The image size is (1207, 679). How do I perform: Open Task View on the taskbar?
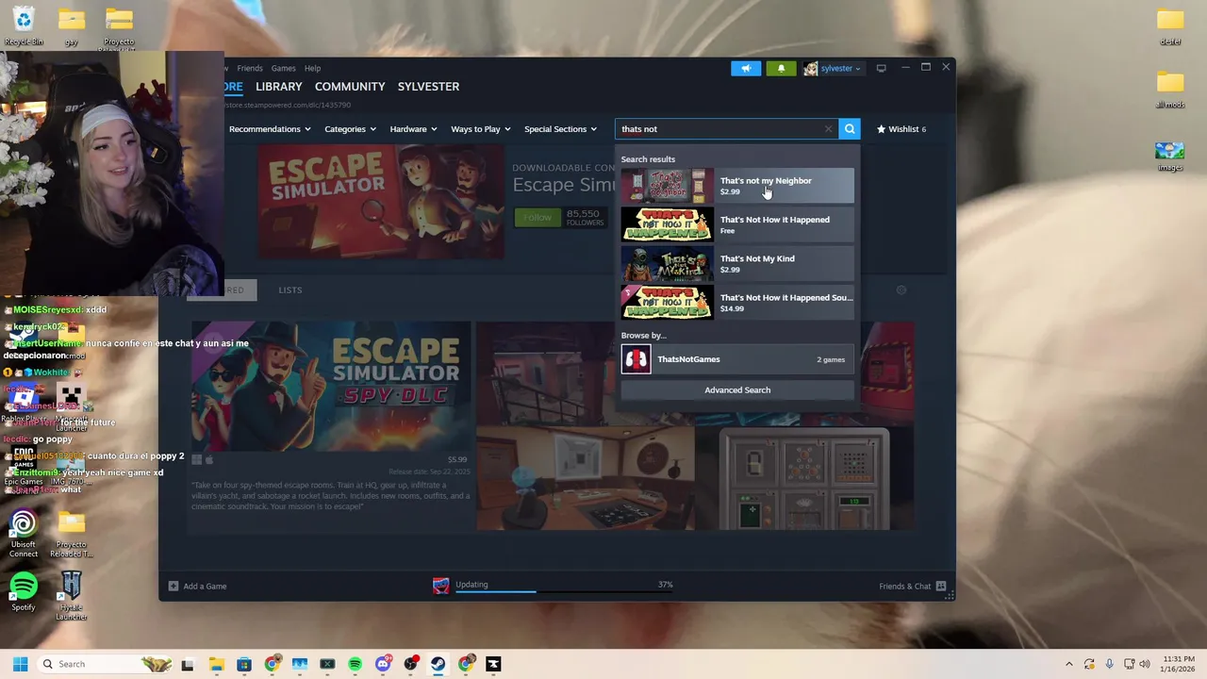coord(188,664)
